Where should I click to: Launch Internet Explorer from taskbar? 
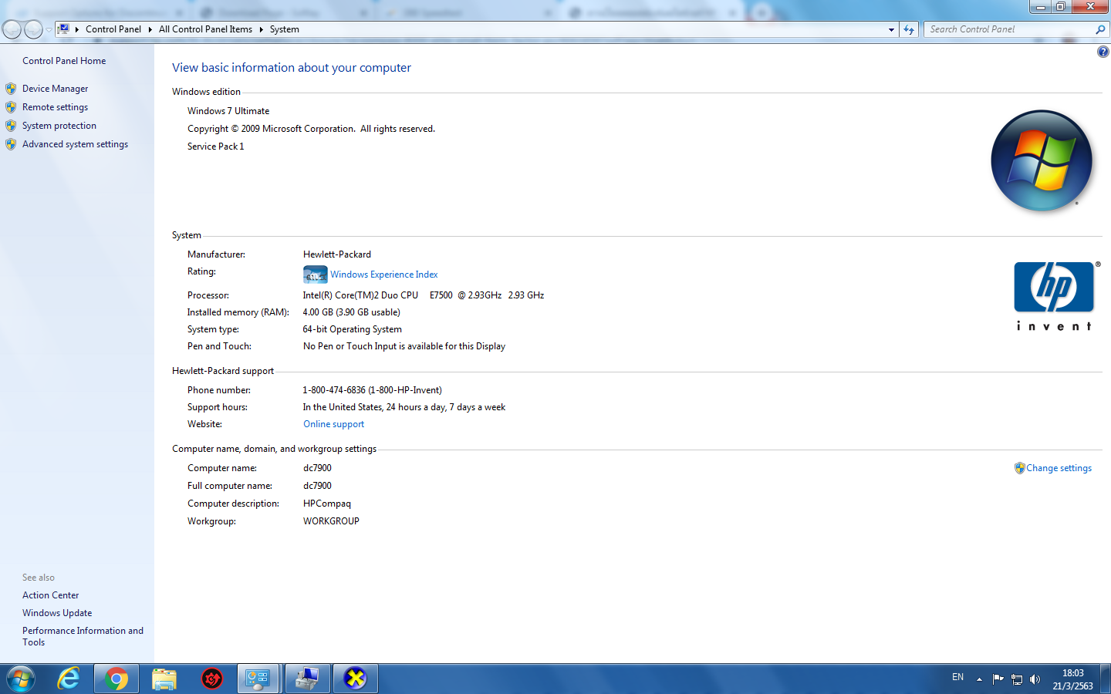pyautogui.click(x=69, y=679)
